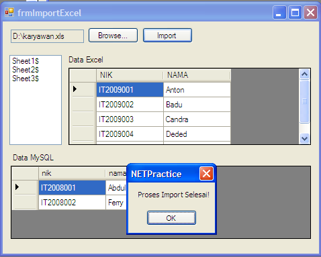Maximize the frmImportExcel window
The height and width of the screenshot is (257, 321).
(x=295, y=13)
